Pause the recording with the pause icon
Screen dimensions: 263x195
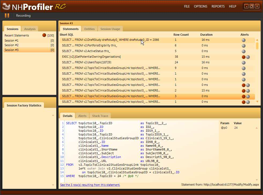7,16
